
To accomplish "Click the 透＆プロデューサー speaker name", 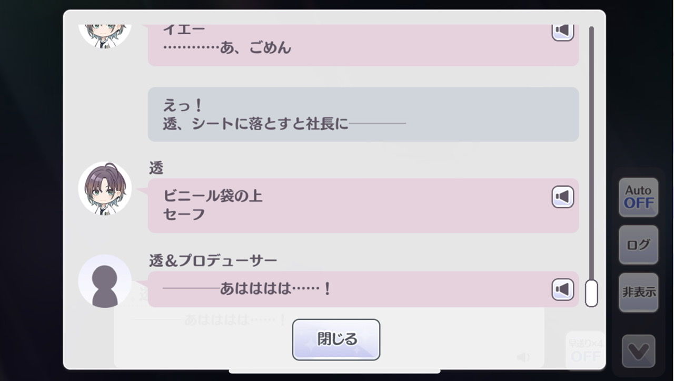I will (x=213, y=261).
